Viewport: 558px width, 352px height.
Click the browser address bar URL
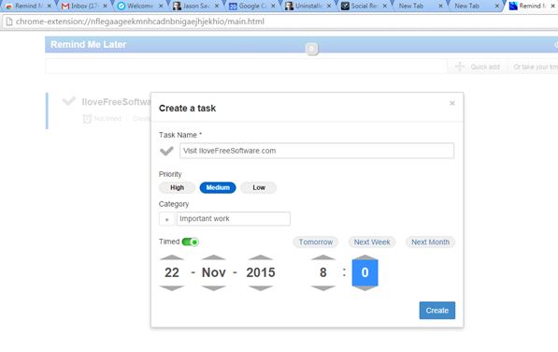click(140, 22)
